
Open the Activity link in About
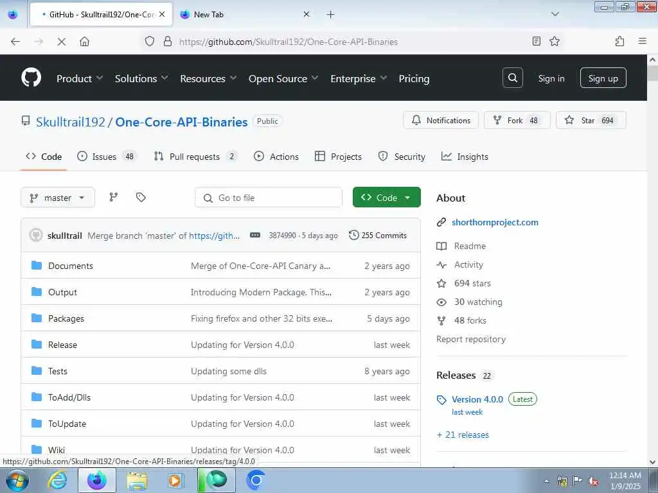468,264
